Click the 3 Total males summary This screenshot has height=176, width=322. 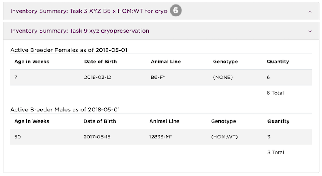pos(276,152)
